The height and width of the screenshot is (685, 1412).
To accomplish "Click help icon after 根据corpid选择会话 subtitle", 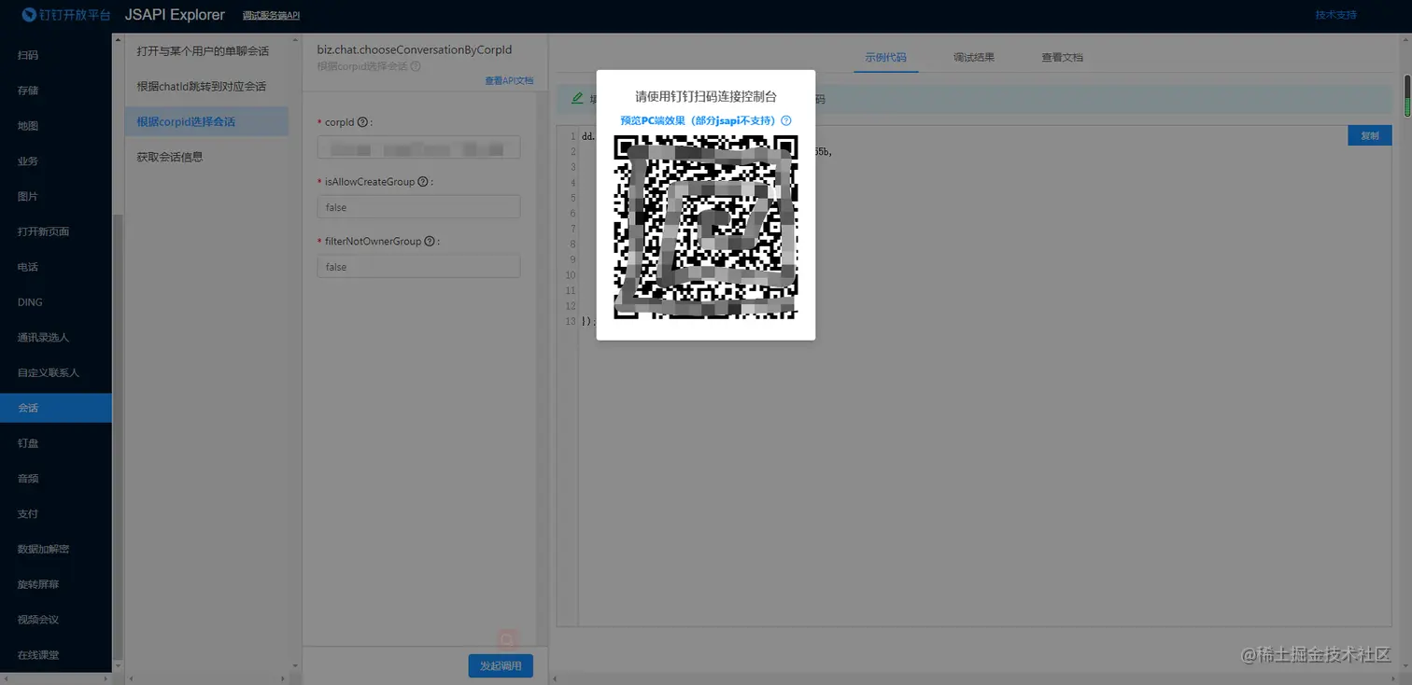I will [x=416, y=66].
